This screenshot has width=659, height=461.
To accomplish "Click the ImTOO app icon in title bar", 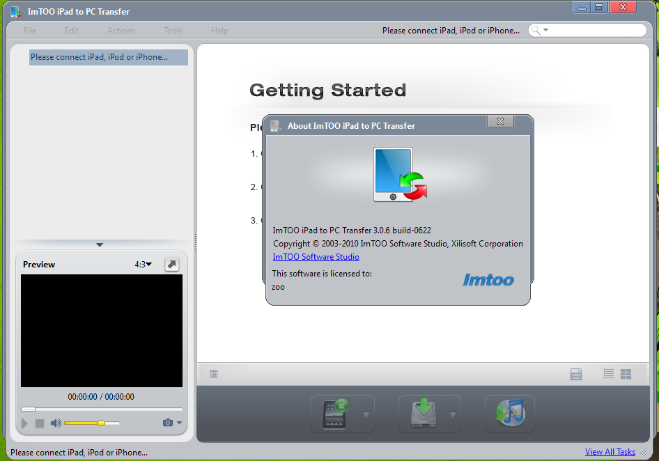I will [16, 12].
